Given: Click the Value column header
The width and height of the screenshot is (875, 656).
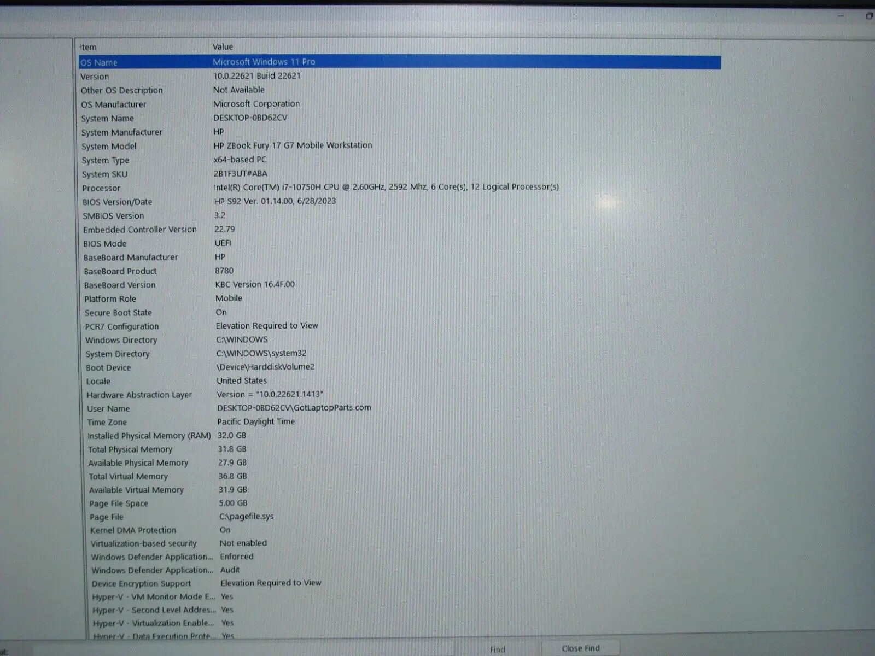Looking at the screenshot, I should tap(223, 46).
